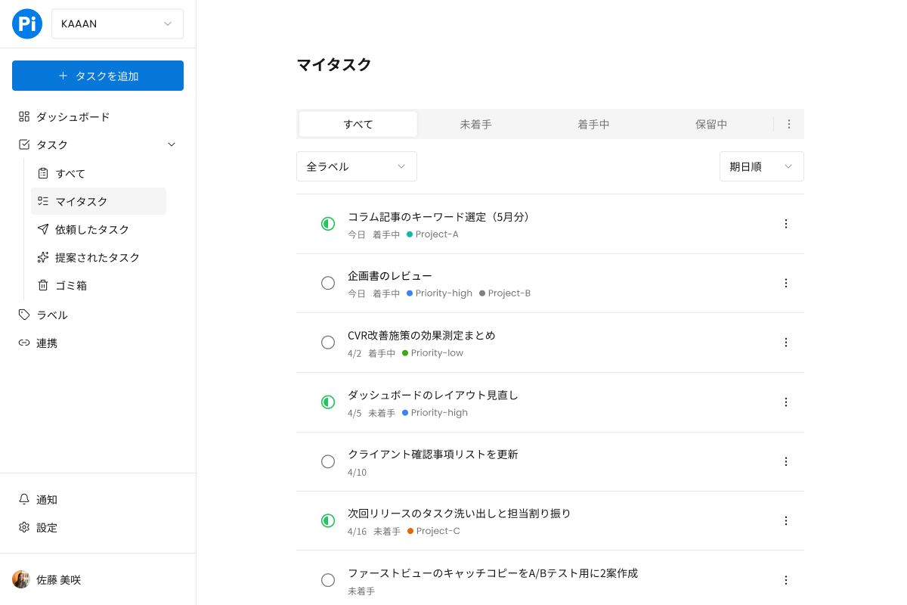The height and width of the screenshot is (605, 907).
Task: Toggle status circle for 企画書のレビュー
Action: (328, 283)
